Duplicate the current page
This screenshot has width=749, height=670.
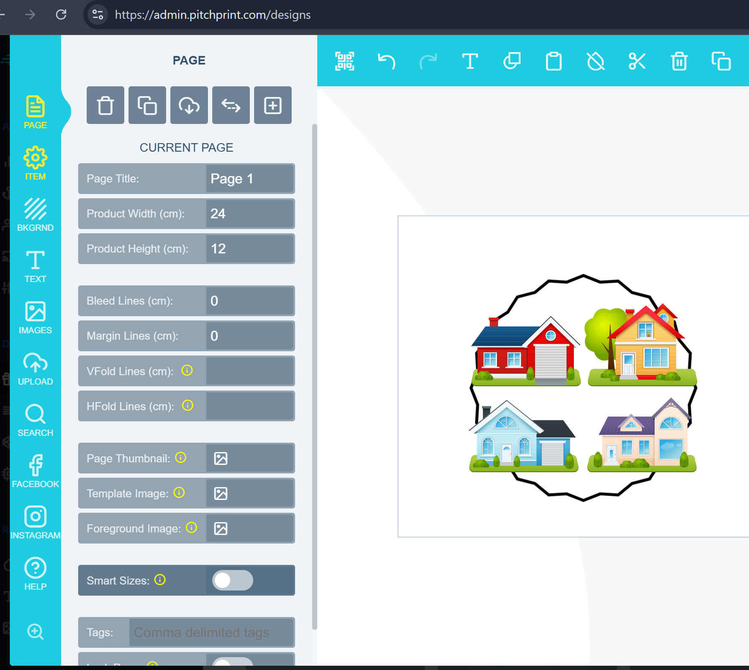click(147, 105)
